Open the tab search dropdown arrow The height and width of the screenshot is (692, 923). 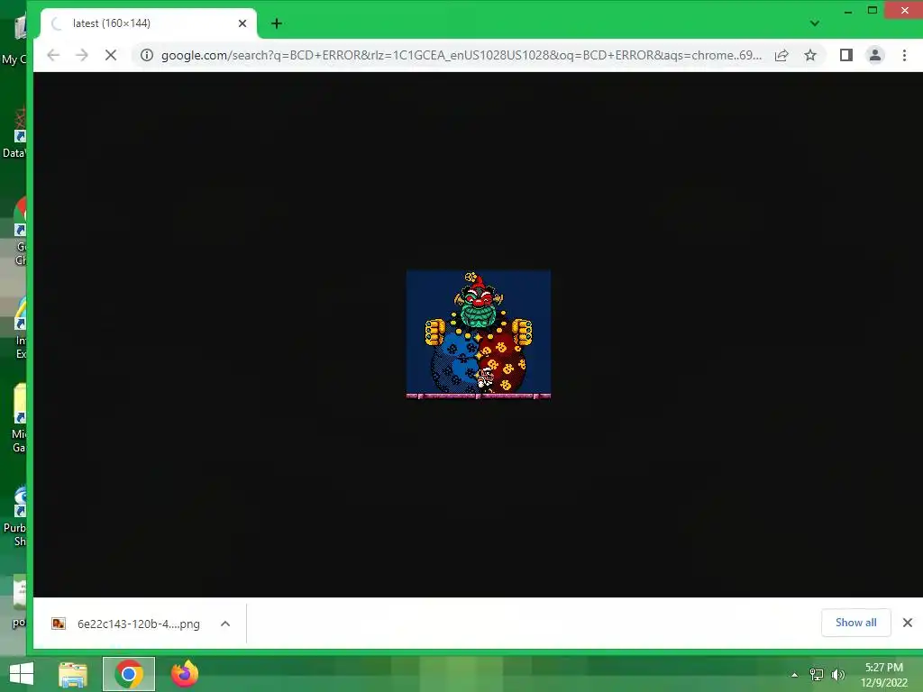coord(815,23)
